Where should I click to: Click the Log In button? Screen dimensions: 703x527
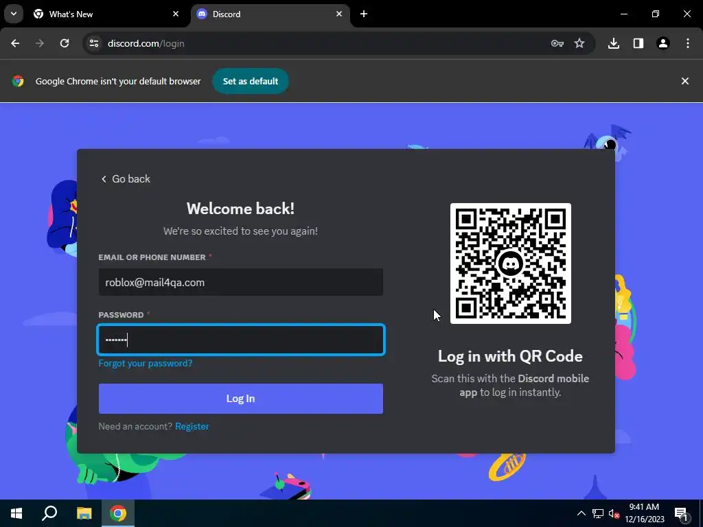[241, 399]
